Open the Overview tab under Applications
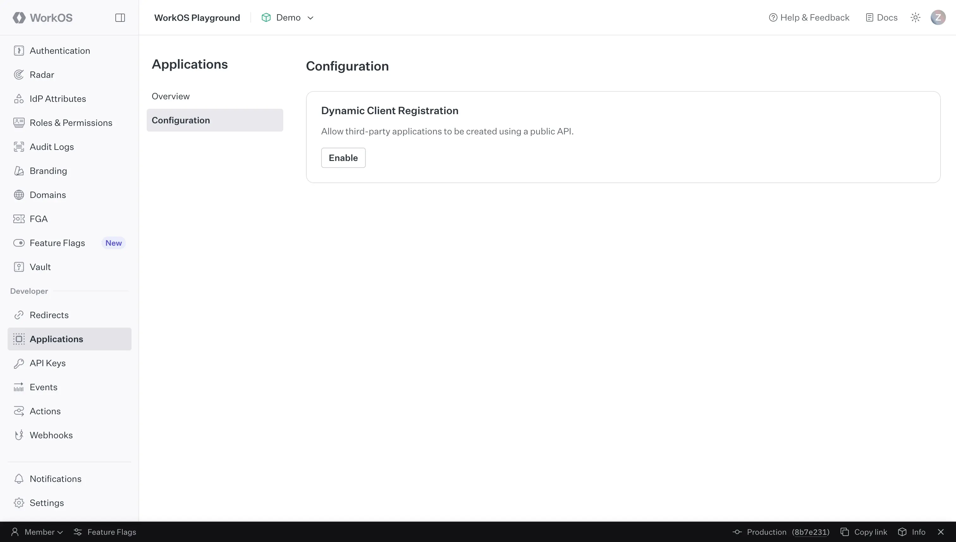 coord(170,96)
